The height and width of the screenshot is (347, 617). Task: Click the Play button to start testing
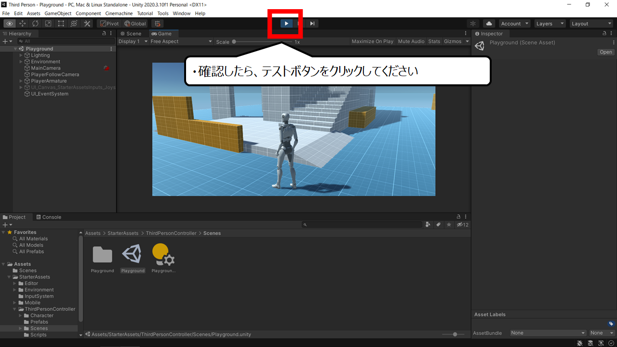[286, 24]
